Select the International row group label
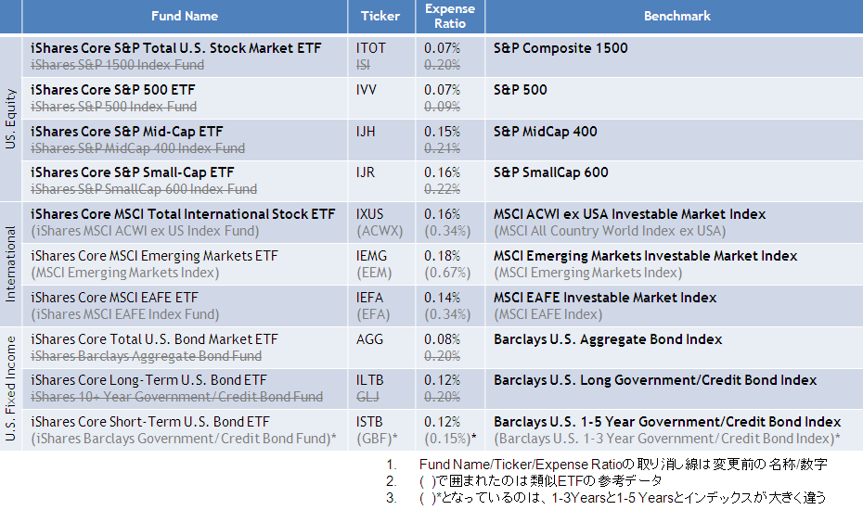Image resolution: width=863 pixels, height=510 pixels. [x=11, y=264]
